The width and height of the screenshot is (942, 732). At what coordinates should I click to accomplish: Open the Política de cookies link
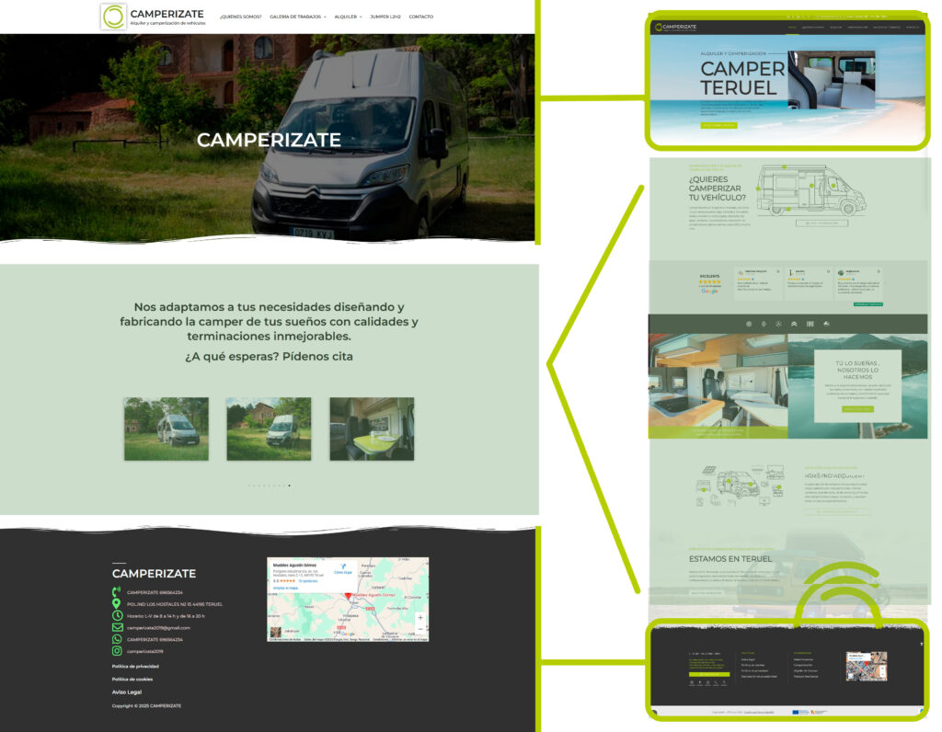point(132,680)
